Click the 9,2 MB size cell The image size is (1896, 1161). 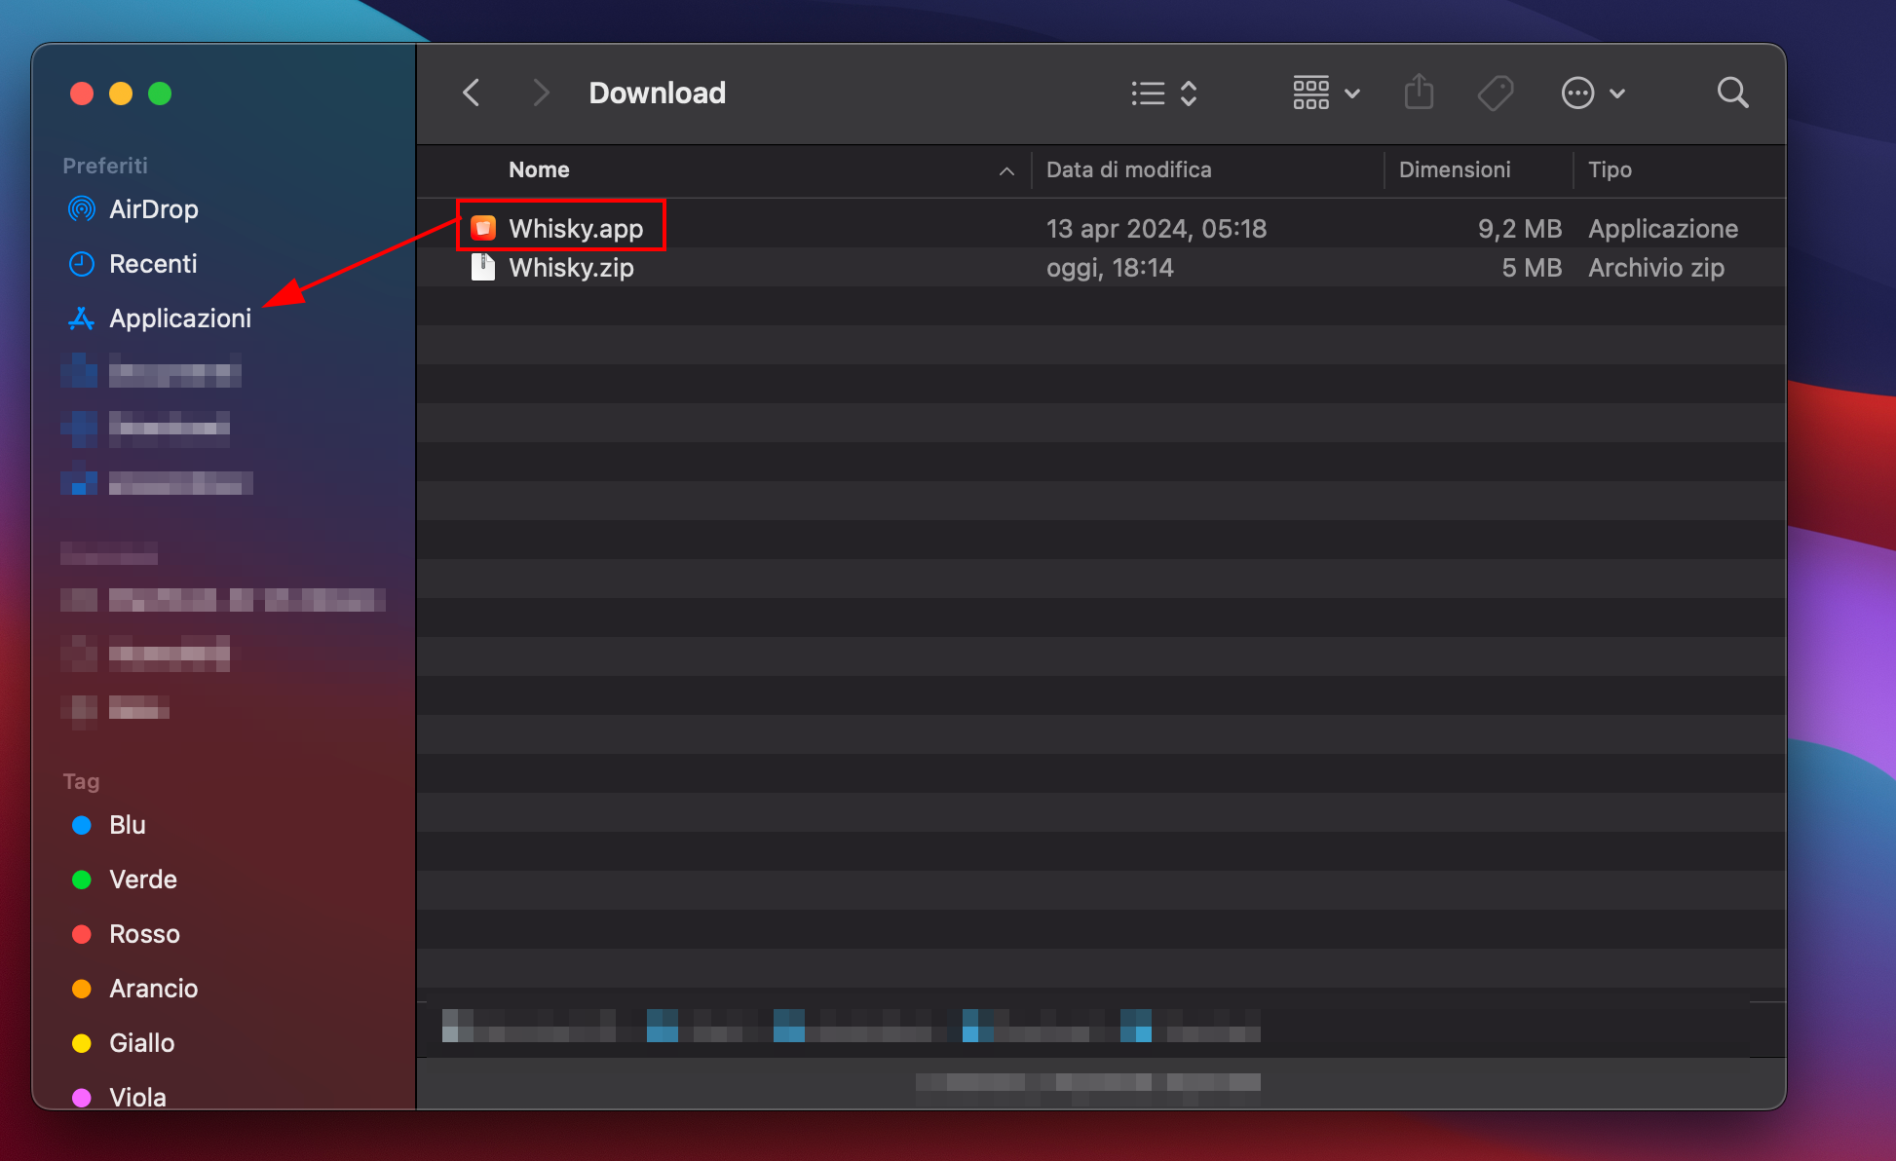click(1519, 229)
